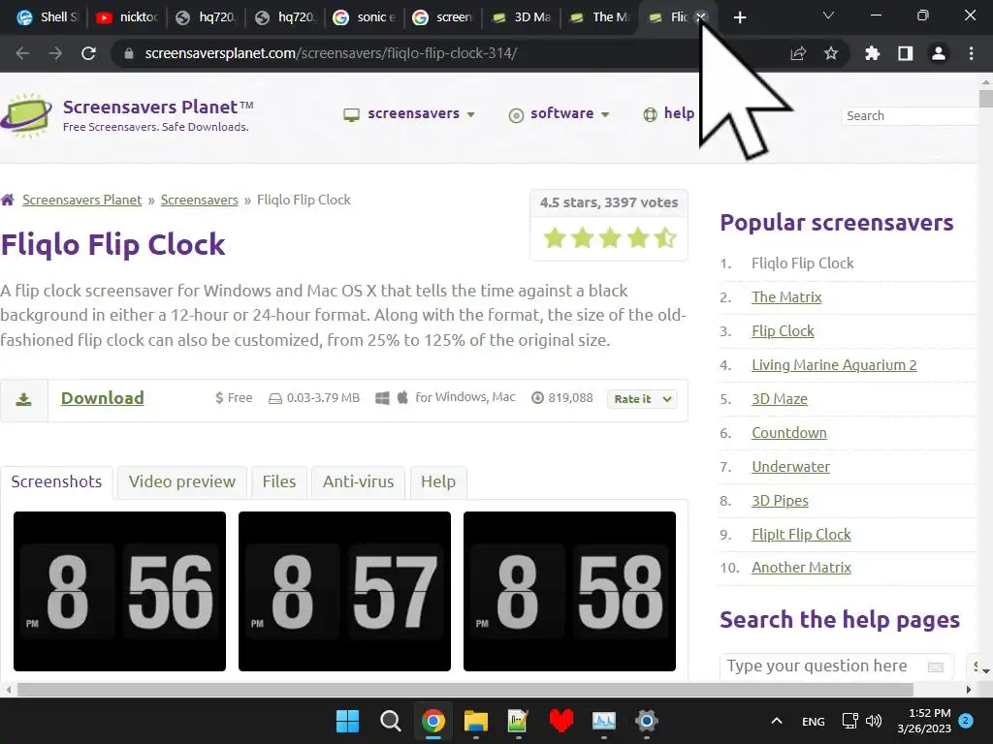Switch to the Anti-virus tab
This screenshot has height=744, width=993.
click(x=359, y=482)
